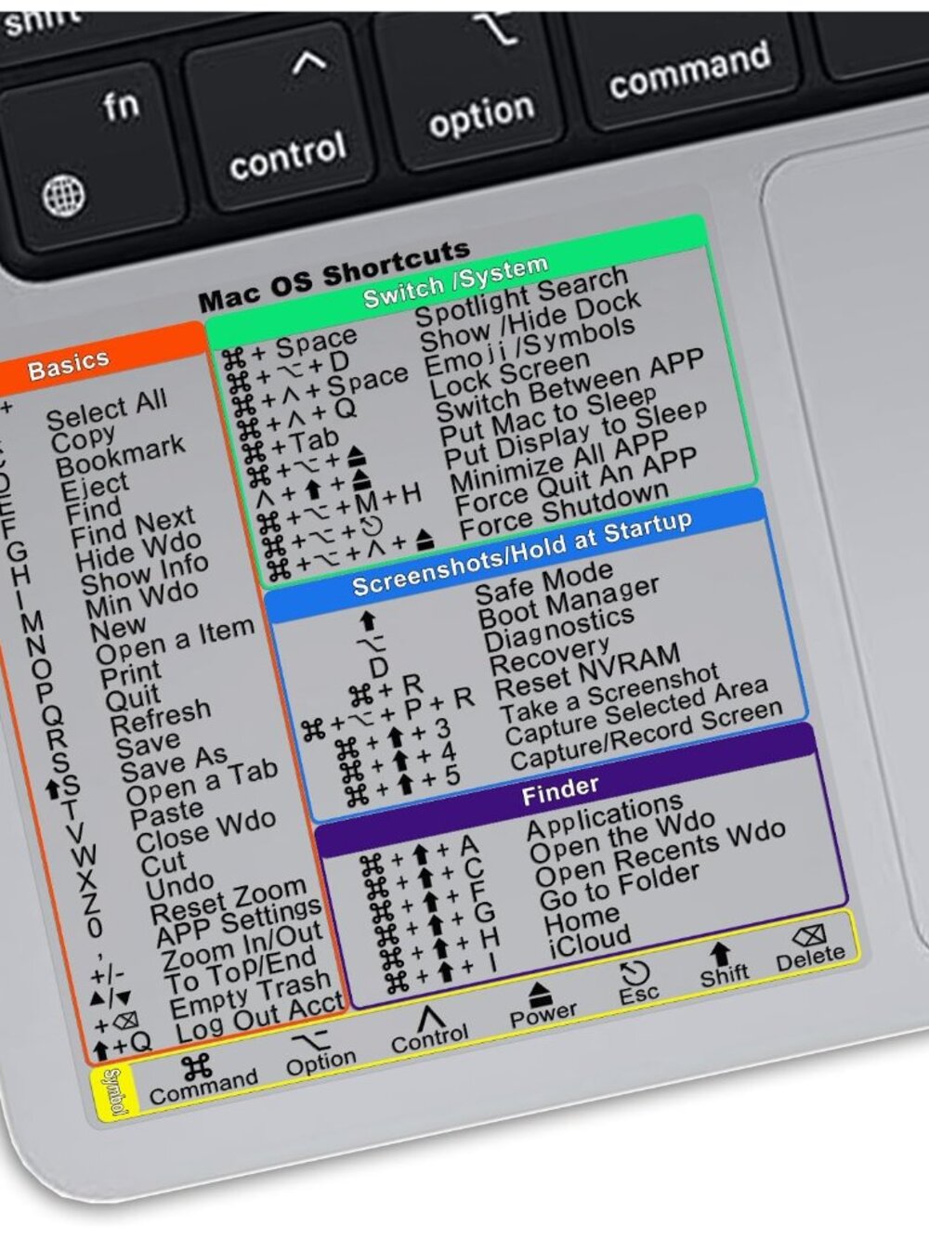Click the command key on the keyboard
This screenshot has width=929, height=1238.
689,70
